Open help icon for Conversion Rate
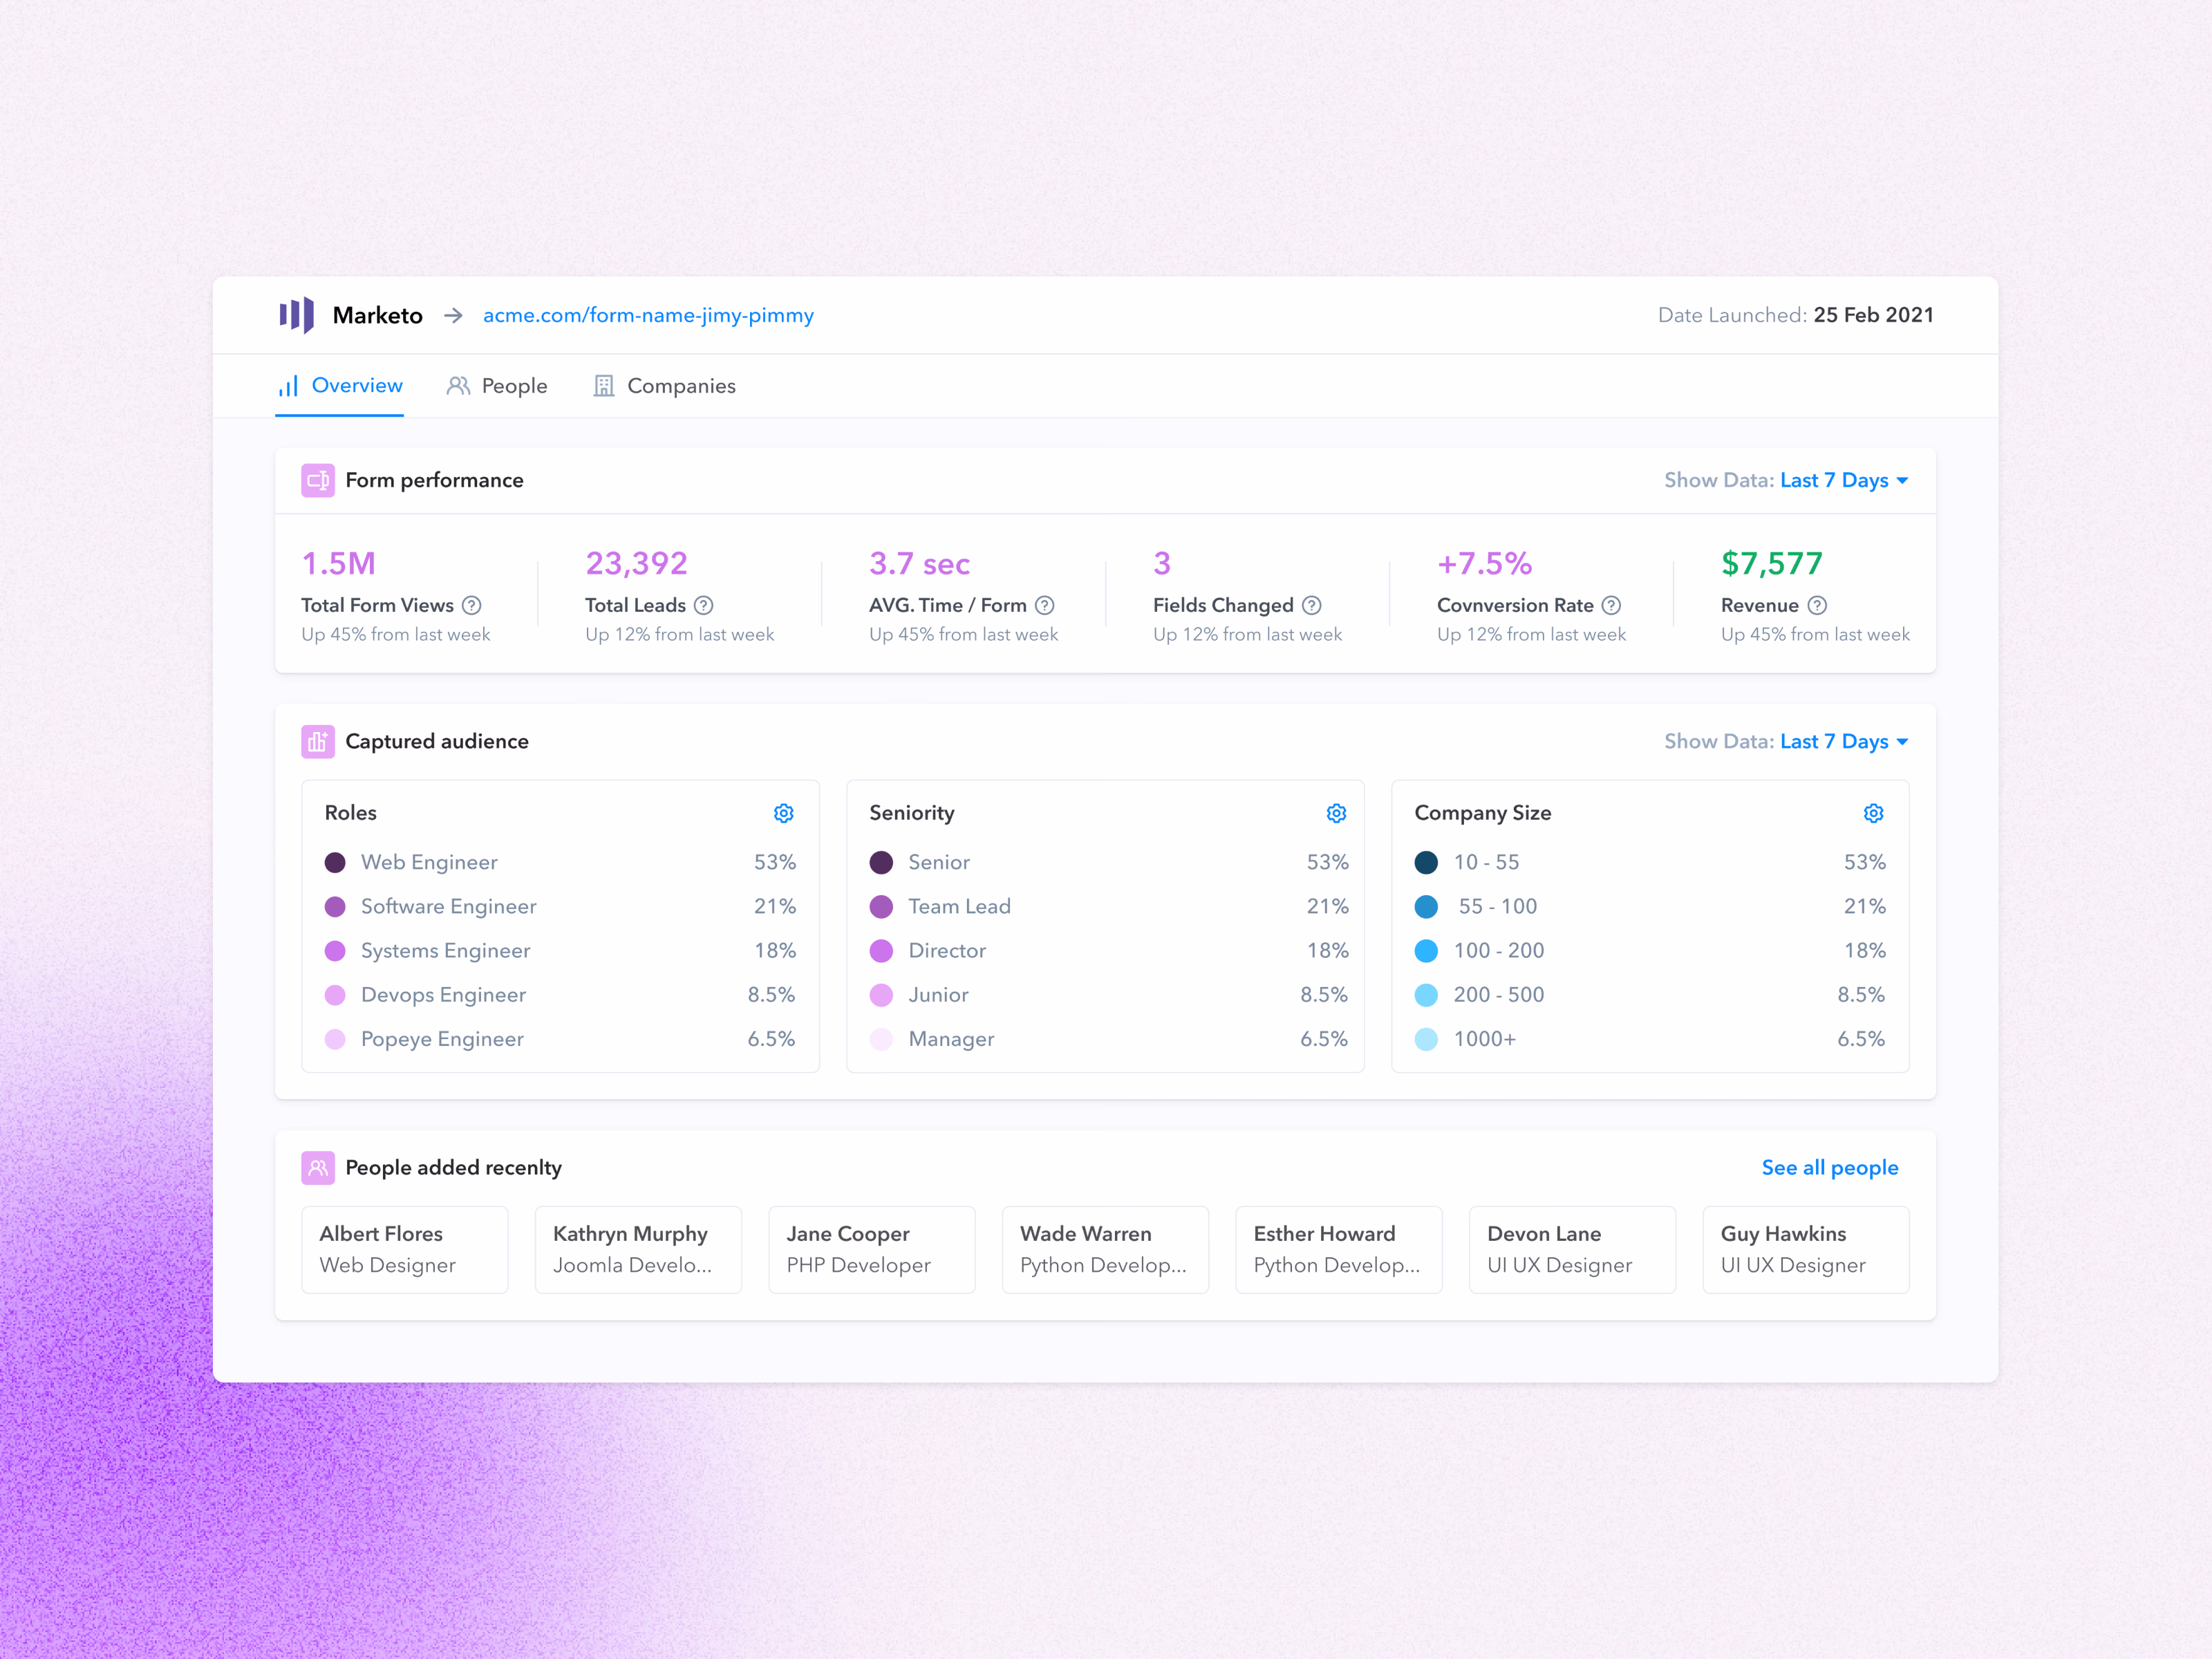Screen dimensions: 2212x1659 point(1611,605)
